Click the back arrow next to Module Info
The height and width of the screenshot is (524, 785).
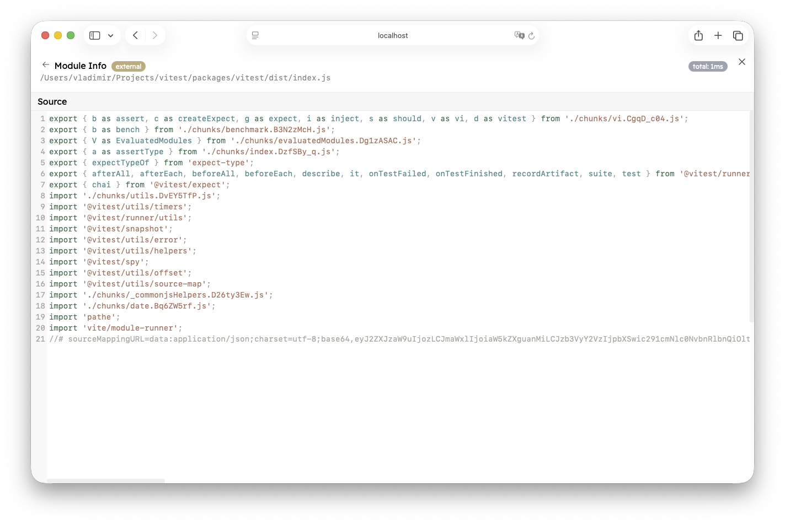46,64
